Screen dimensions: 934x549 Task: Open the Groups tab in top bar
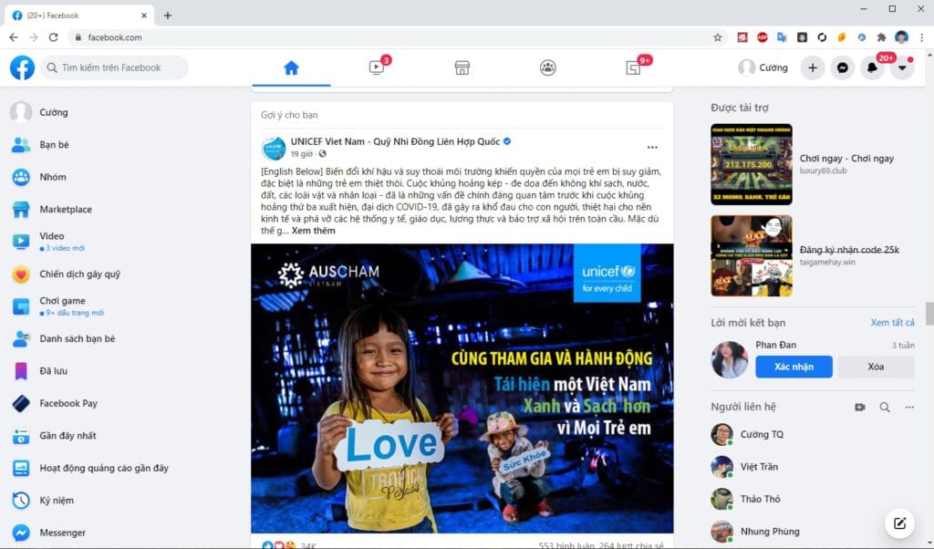point(548,67)
